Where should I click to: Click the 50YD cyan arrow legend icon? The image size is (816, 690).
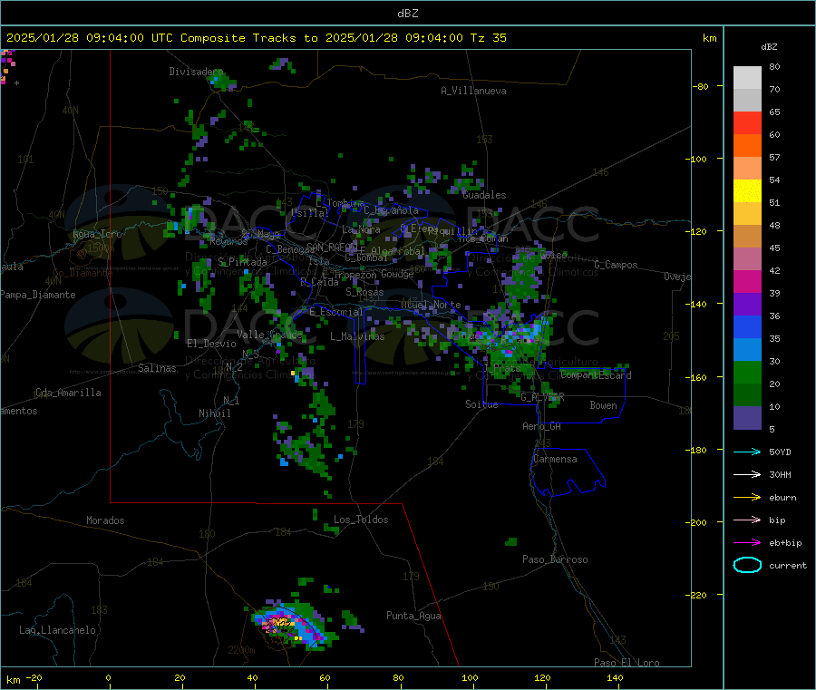coord(747,452)
